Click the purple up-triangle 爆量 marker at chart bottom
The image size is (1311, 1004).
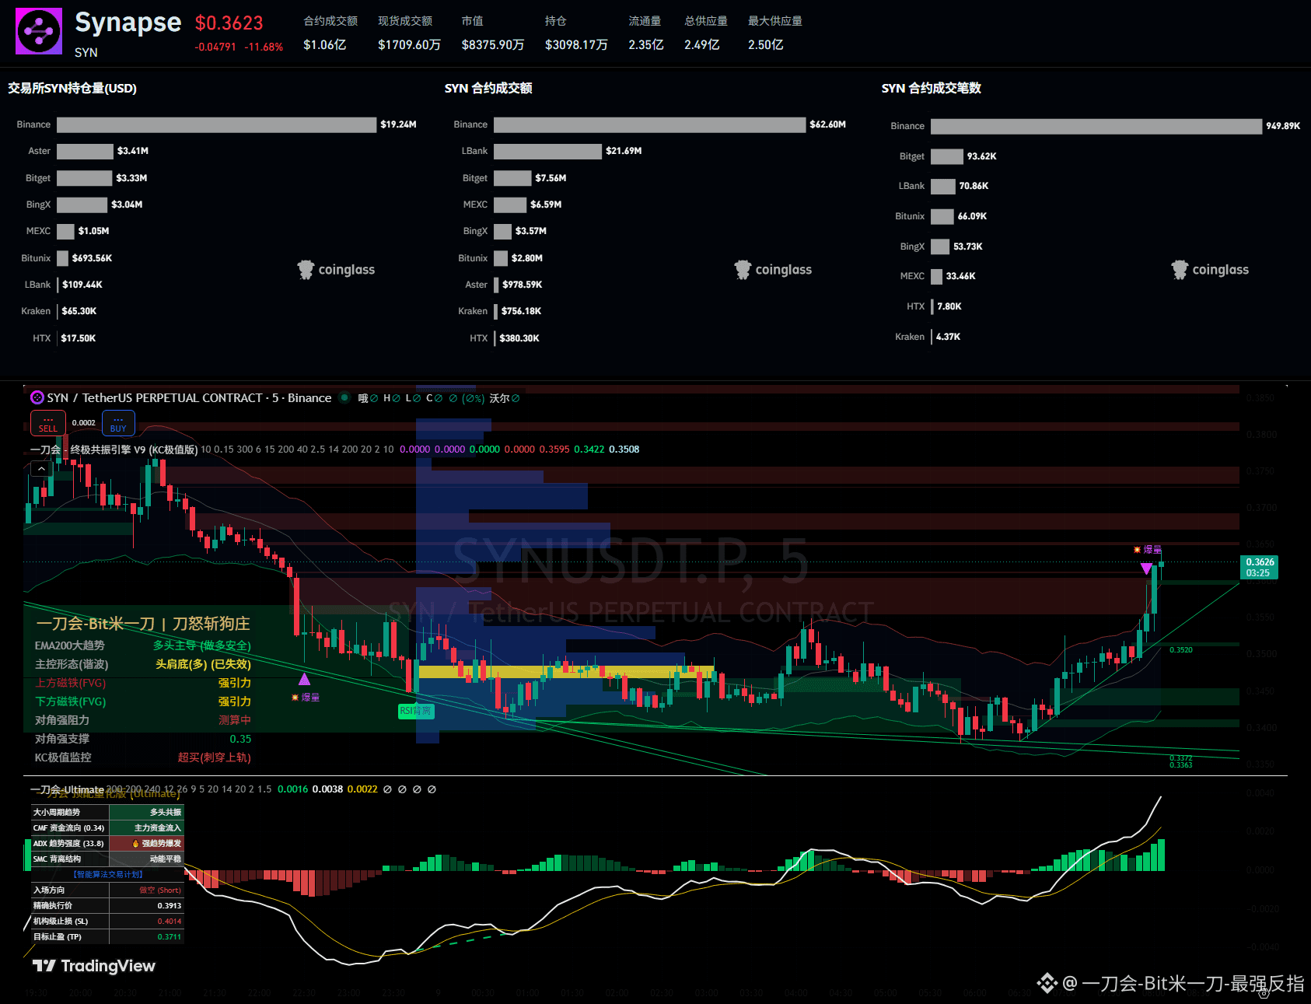pyautogui.click(x=305, y=679)
